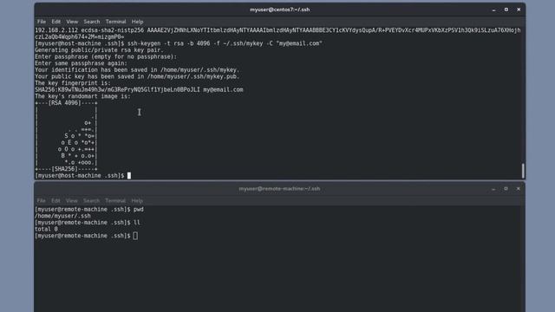Open Search menu in remote-machine terminal

click(x=91, y=200)
